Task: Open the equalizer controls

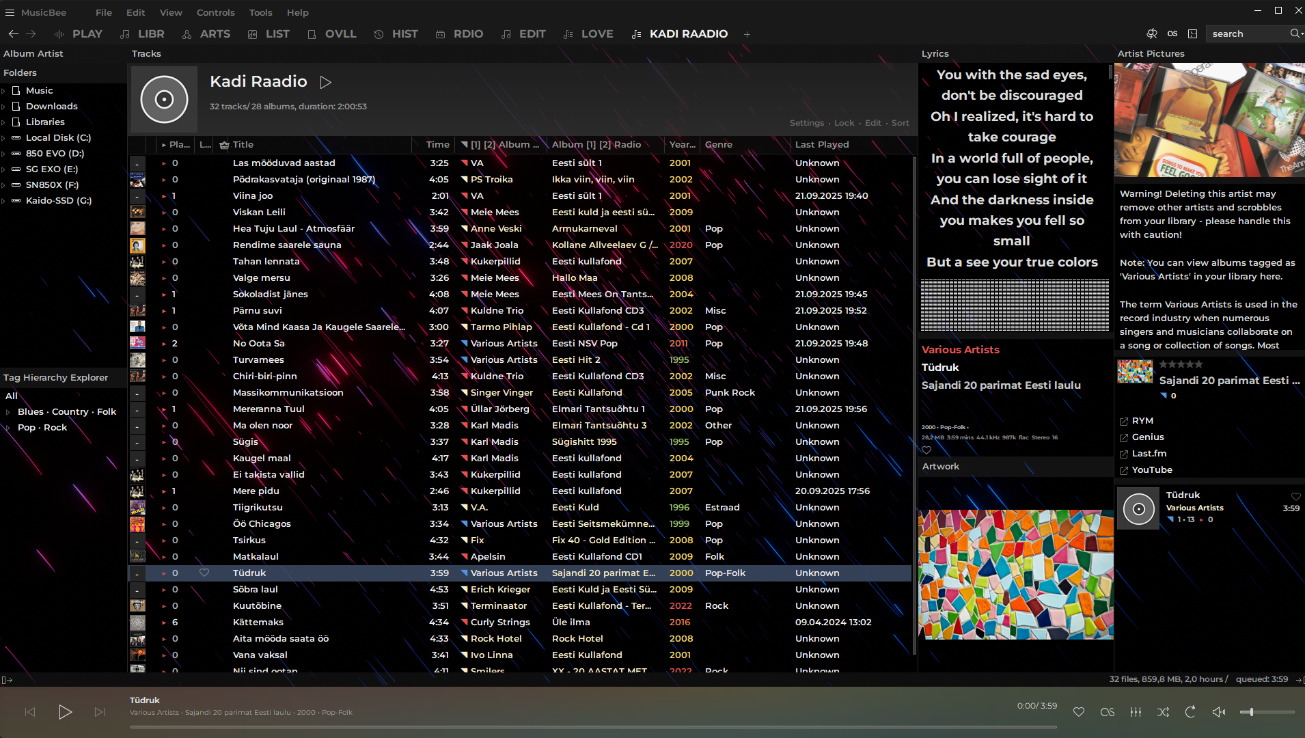Action: [x=1136, y=712]
